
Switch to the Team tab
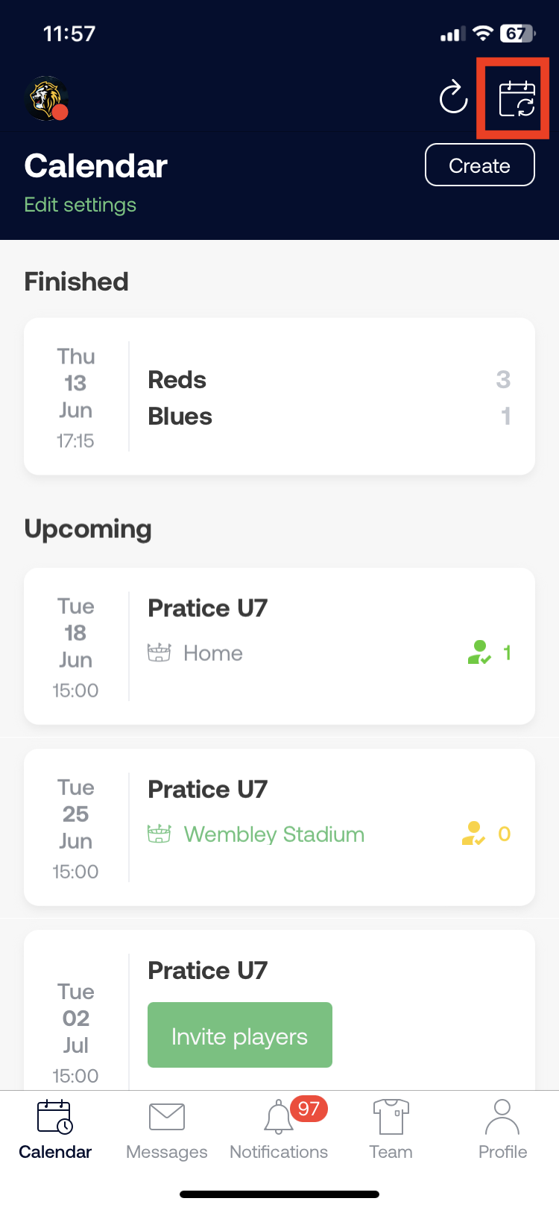click(391, 1130)
